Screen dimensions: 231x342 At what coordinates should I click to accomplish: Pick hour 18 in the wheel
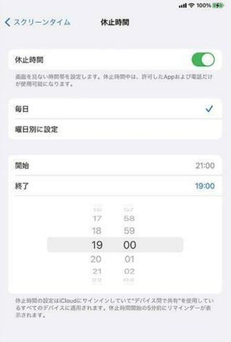point(97,231)
